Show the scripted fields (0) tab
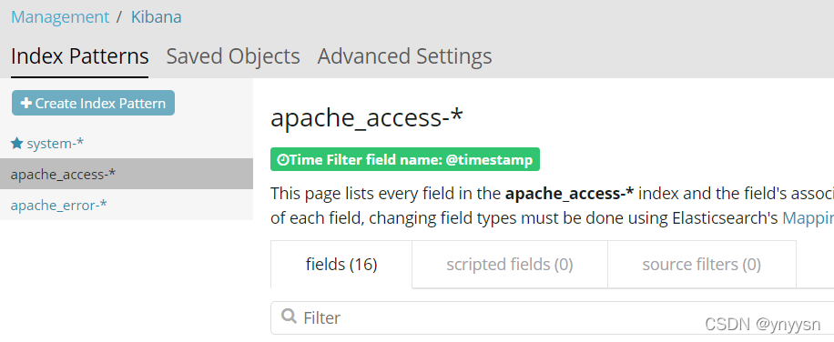The height and width of the screenshot is (342, 834). click(510, 264)
